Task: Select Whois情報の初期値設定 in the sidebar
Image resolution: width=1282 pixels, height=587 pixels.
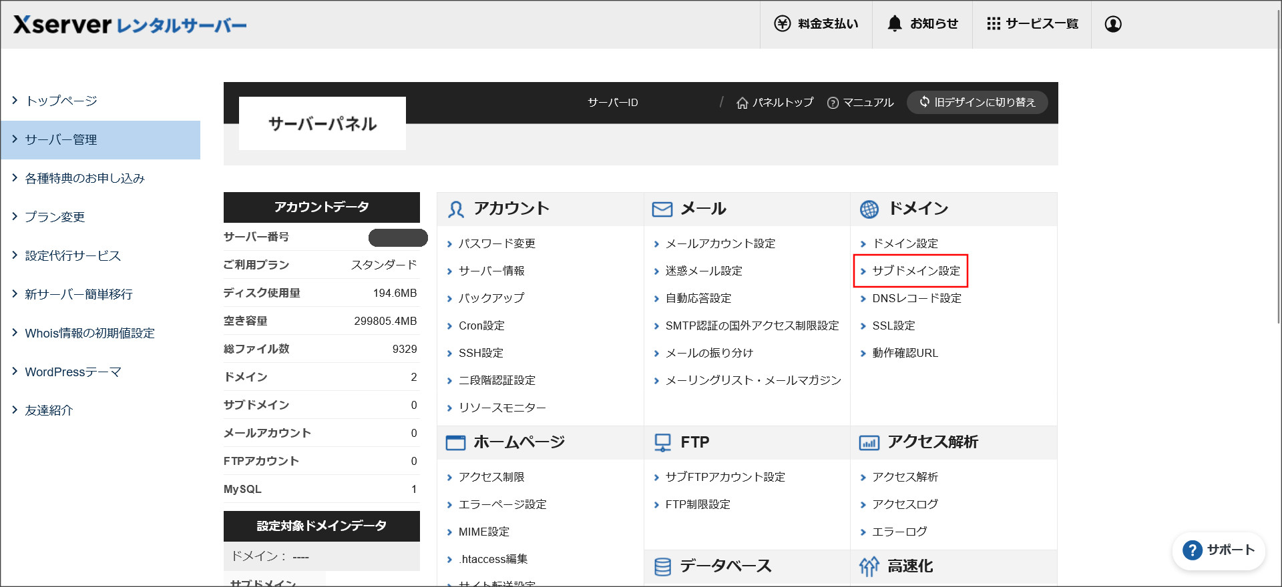Action: 101,333
